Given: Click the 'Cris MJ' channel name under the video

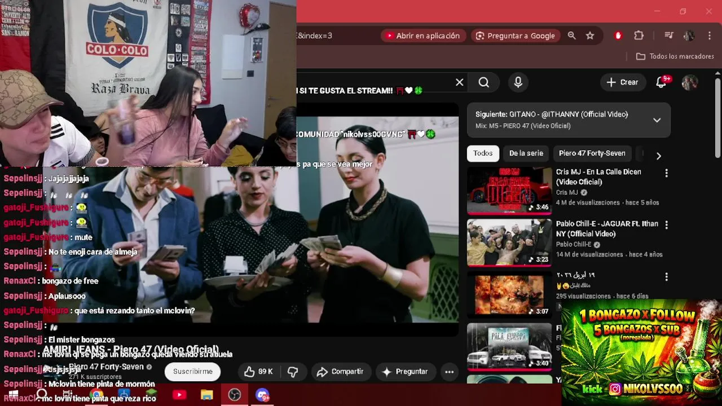Looking at the screenshot, I should tap(567, 193).
